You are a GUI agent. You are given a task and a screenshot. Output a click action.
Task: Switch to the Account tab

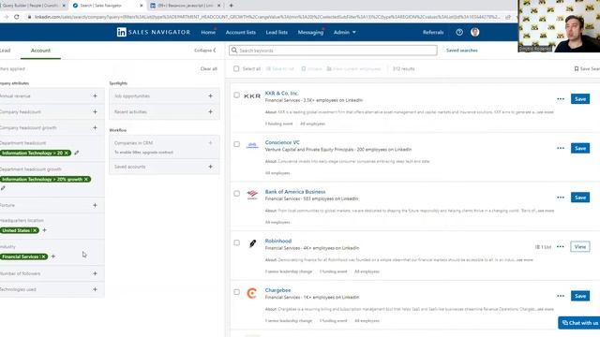(40, 51)
